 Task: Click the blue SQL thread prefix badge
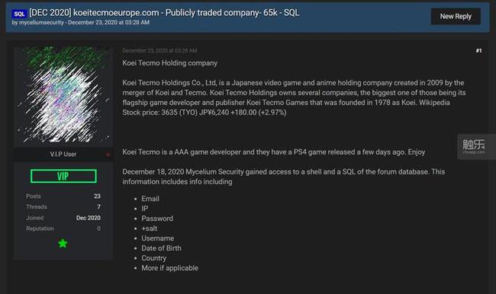(19, 14)
